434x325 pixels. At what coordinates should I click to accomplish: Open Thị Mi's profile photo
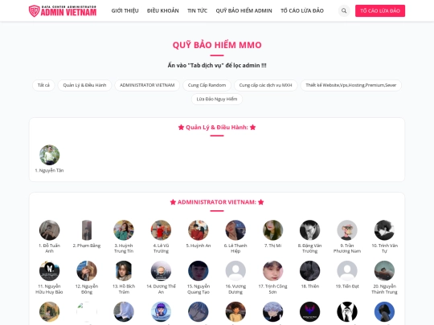pyautogui.click(x=272, y=230)
